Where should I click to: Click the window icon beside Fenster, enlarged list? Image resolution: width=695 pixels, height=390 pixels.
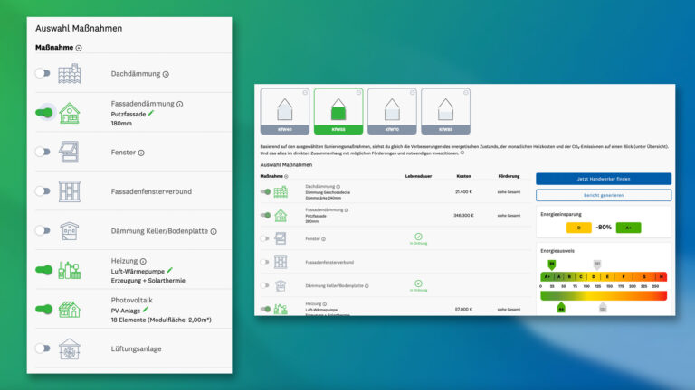point(70,152)
